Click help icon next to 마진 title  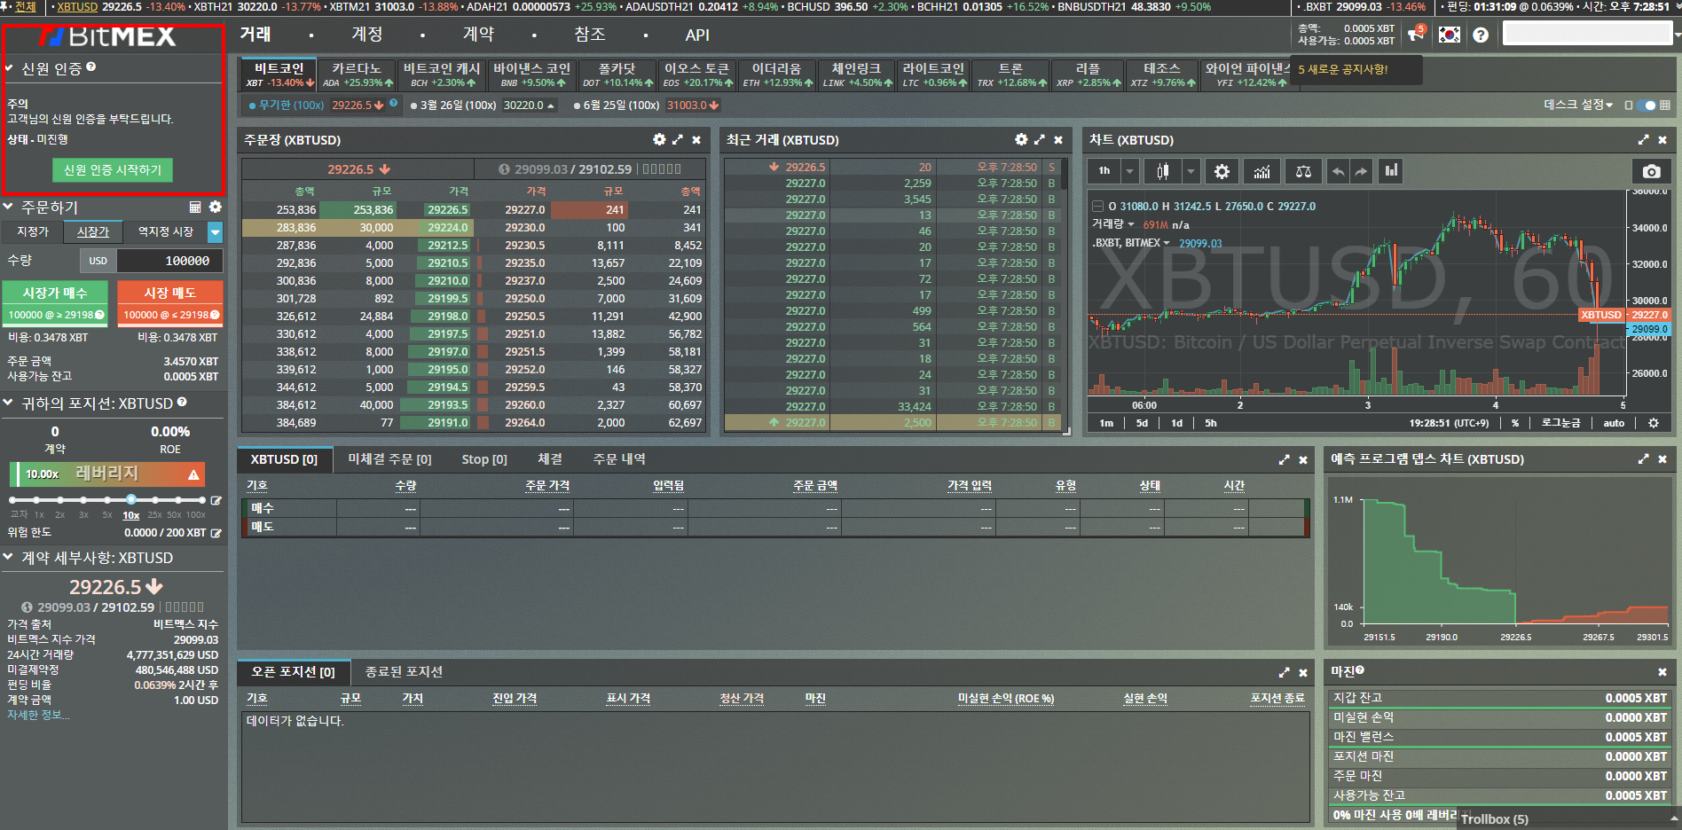pos(1360,670)
